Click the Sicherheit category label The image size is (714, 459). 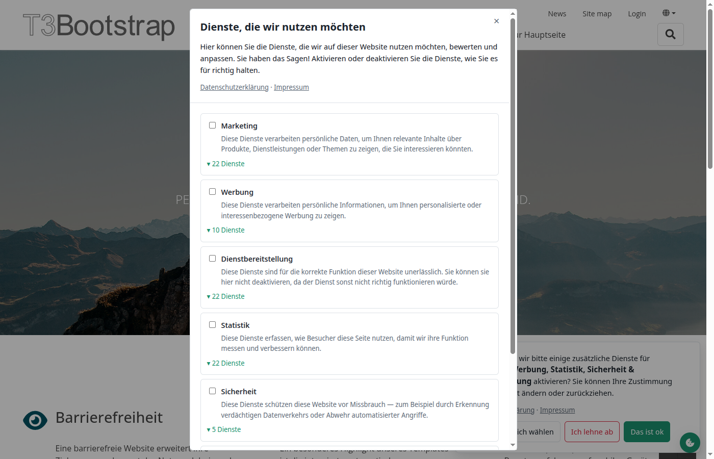(x=239, y=392)
